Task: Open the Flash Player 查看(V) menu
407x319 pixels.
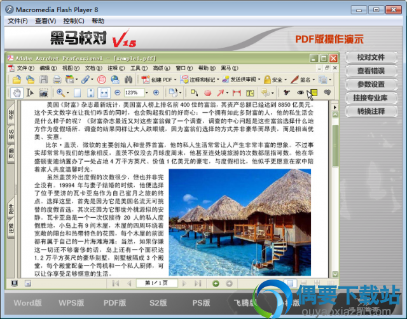Action: pyautogui.click(x=45, y=21)
